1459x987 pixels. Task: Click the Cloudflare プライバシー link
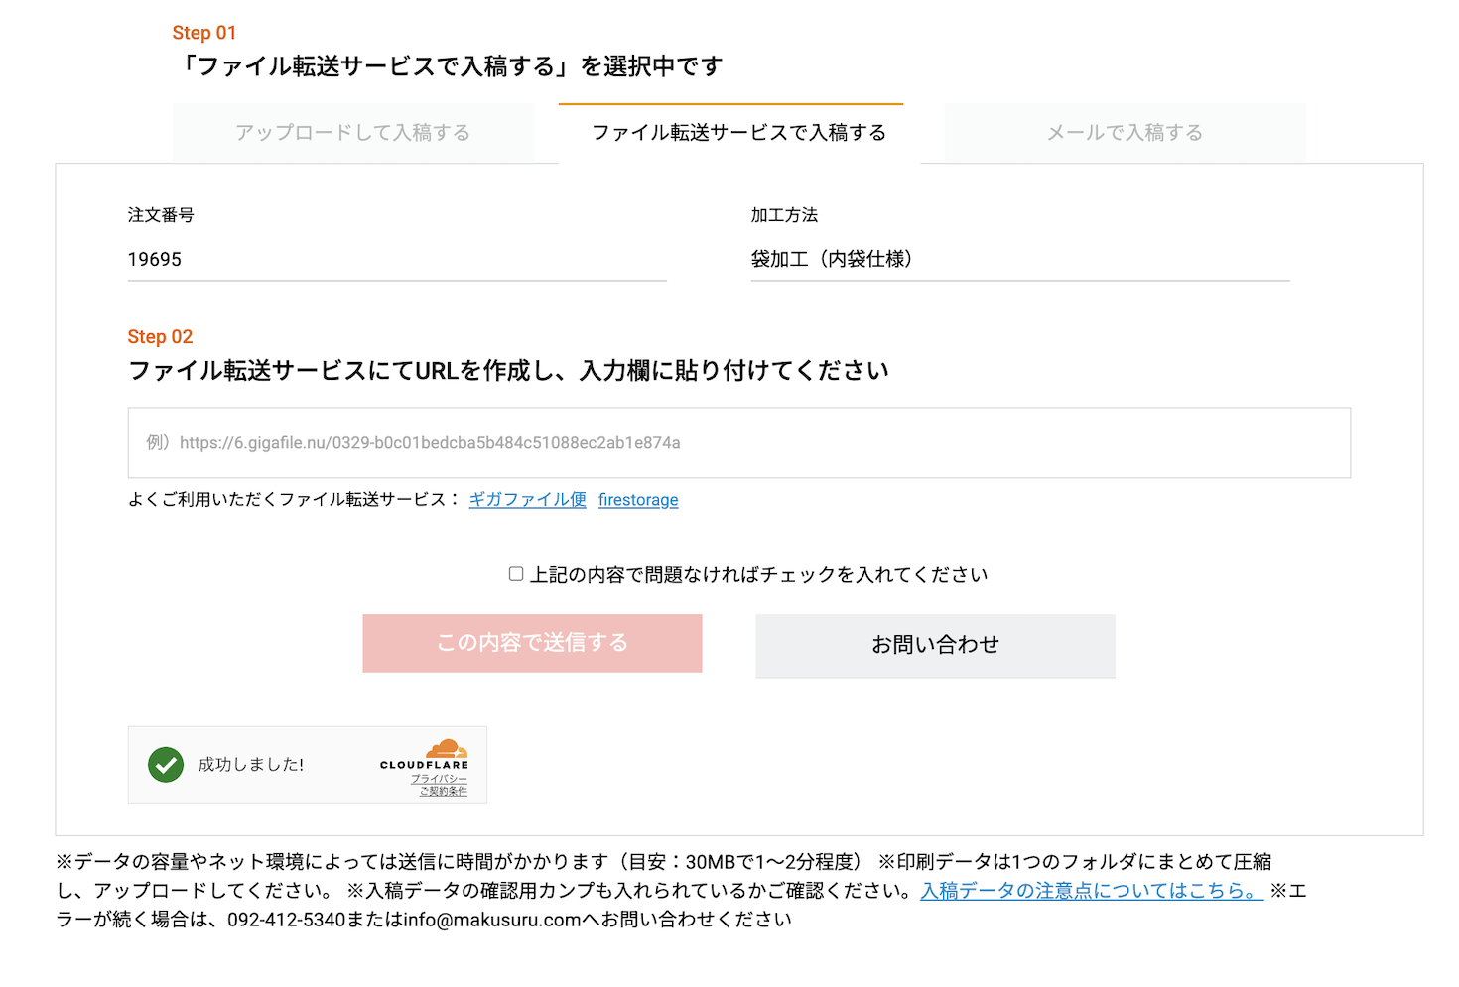point(439,781)
